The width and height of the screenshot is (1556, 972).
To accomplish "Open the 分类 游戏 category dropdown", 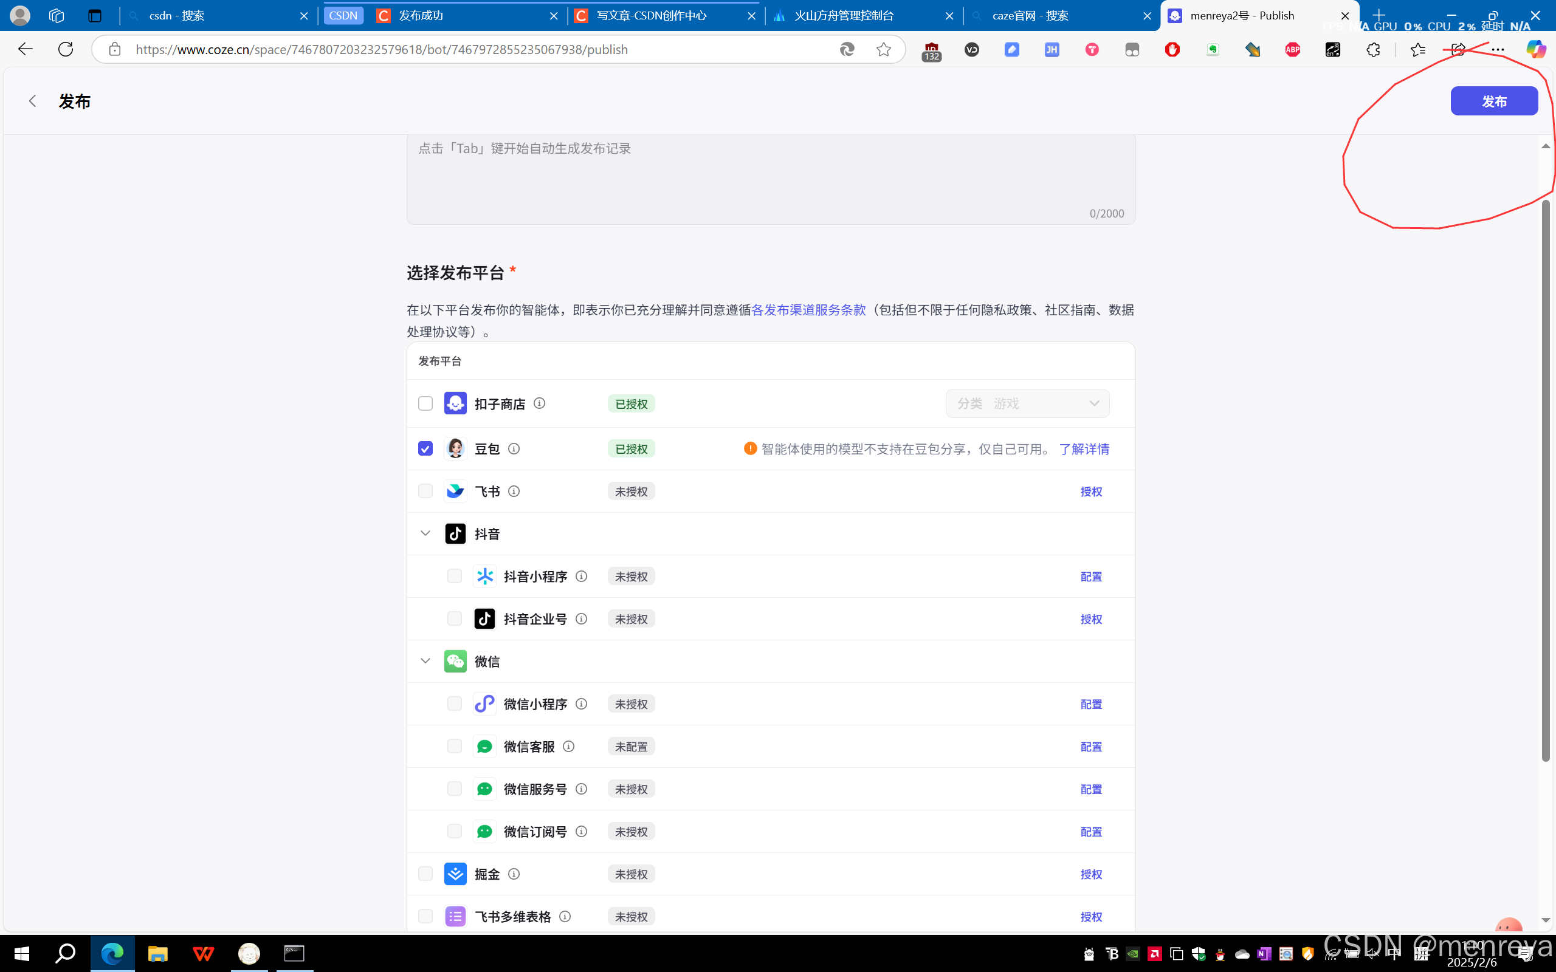I will (x=1027, y=403).
